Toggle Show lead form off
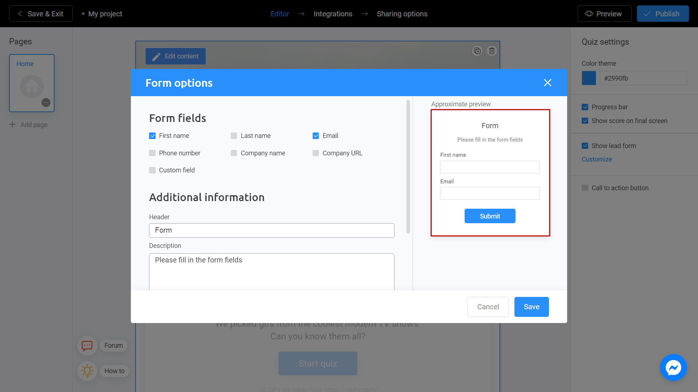This screenshot has width=698, height=392. [585, 146]
